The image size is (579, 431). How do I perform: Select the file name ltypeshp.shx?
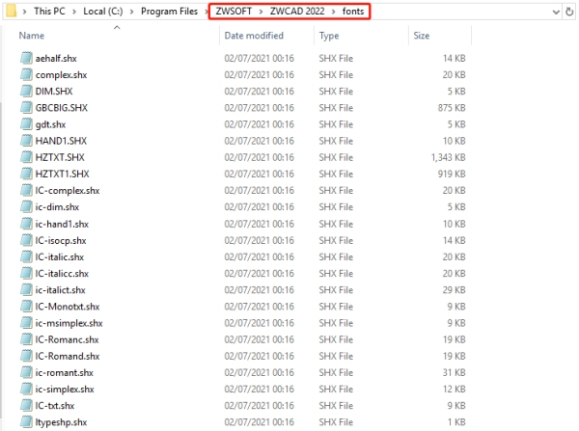[x=62, y=422]
